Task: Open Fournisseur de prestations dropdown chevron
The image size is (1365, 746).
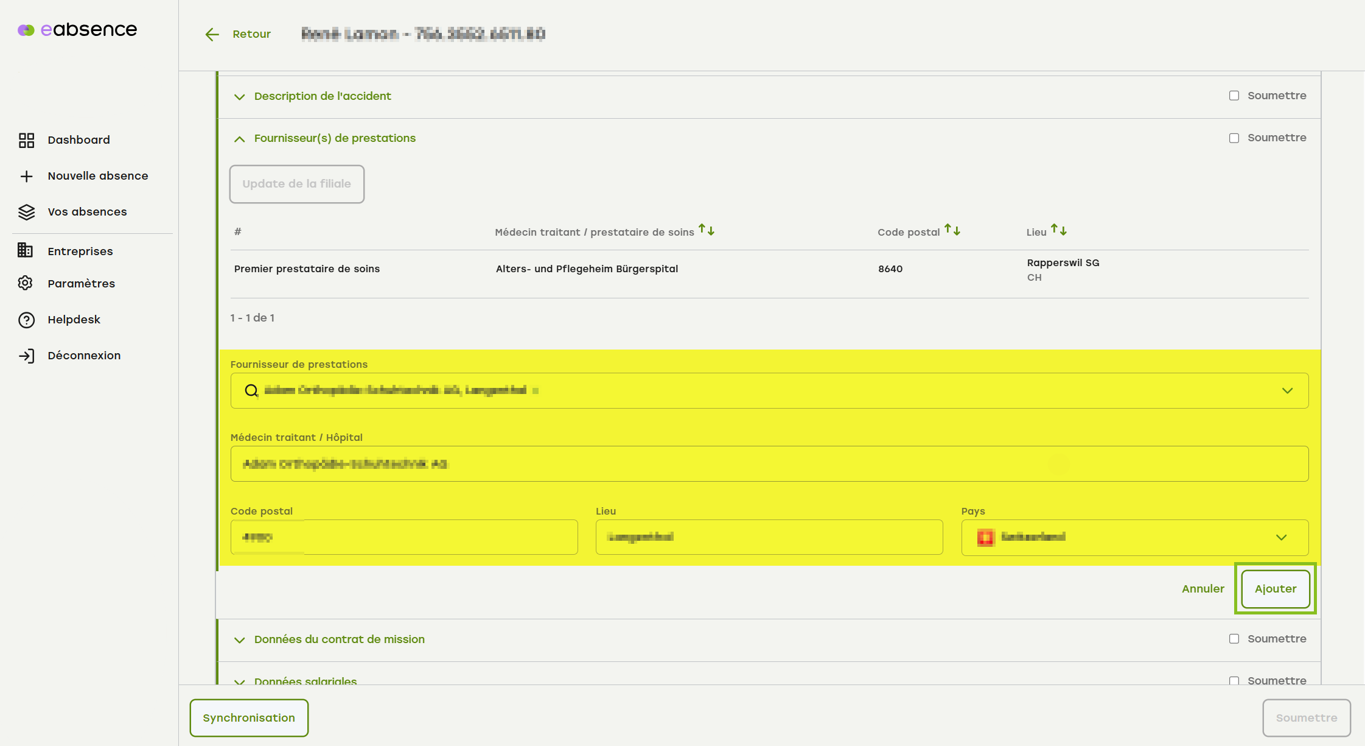Action: click(x=1287, y=390)
